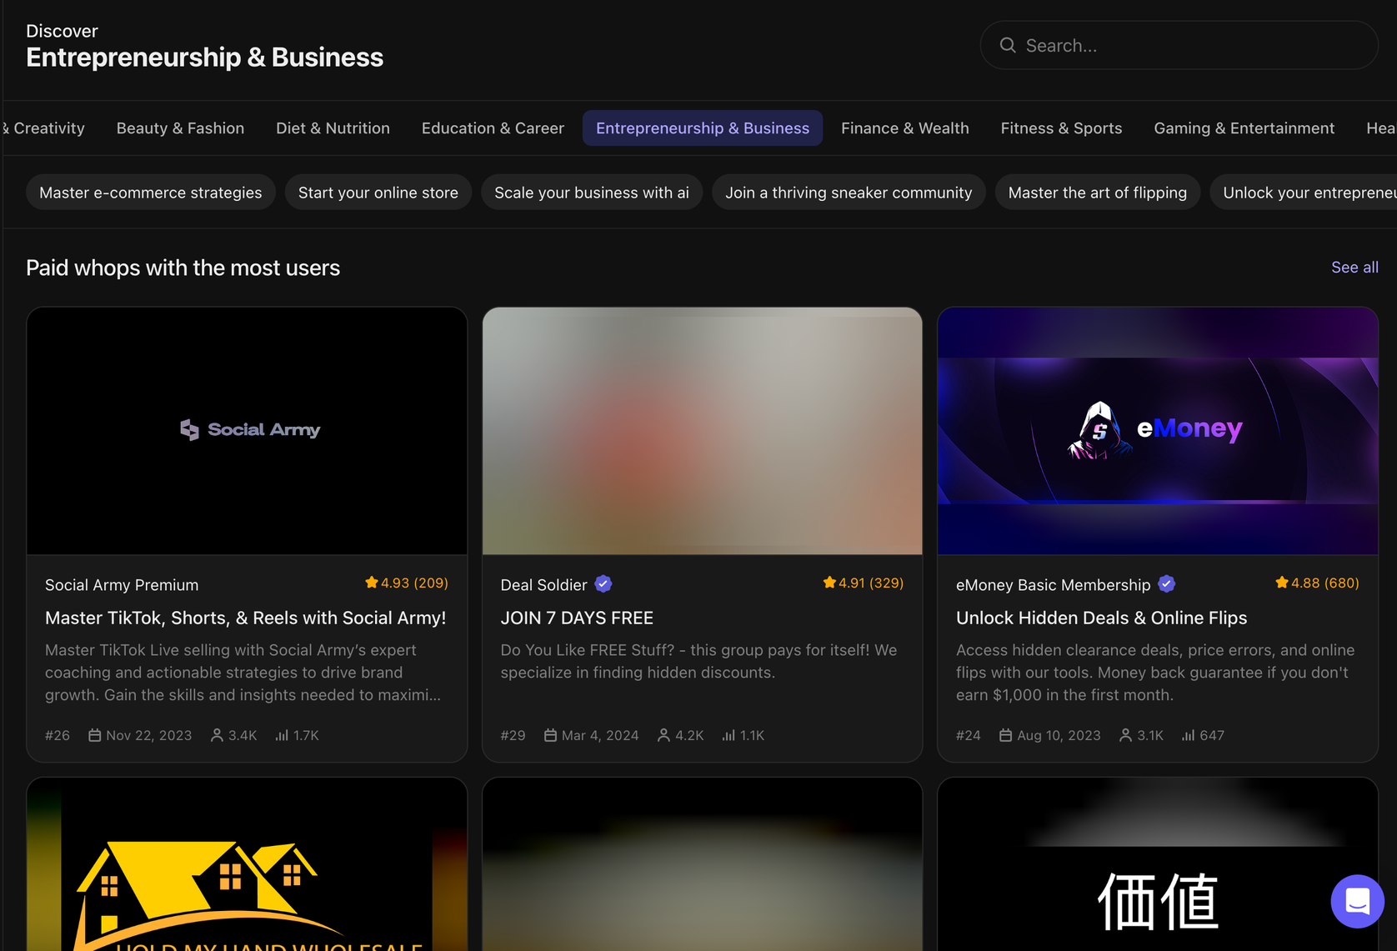1397x951 pixels.
Task: Click the bar chart icon beside 1.7K
Action: point(282,735)
